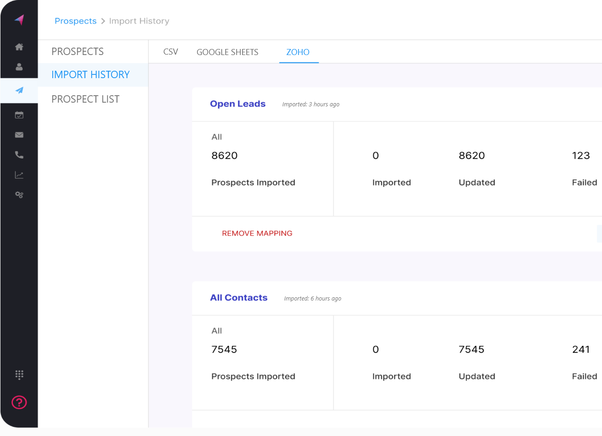Click the 8620 Updated count
Screen dimensions: 602x436
coord(472,155)
